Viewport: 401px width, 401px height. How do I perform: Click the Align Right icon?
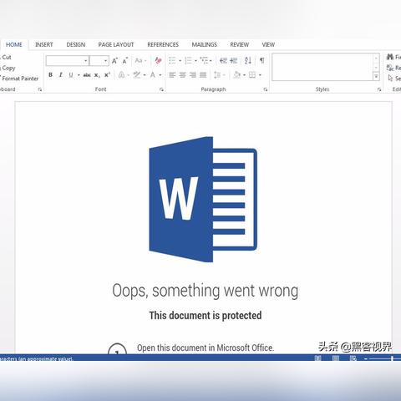coord(193,75)
